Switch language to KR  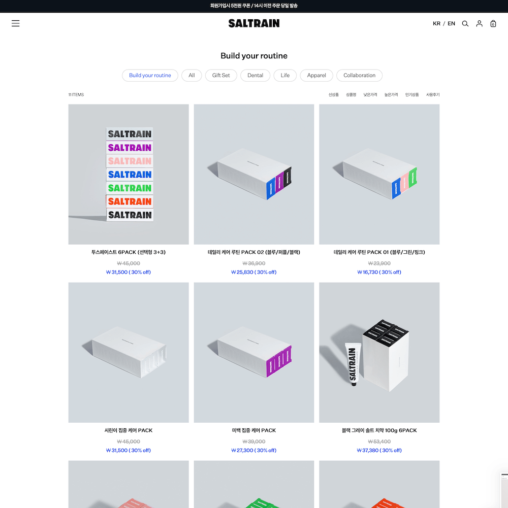pos(436,24)
